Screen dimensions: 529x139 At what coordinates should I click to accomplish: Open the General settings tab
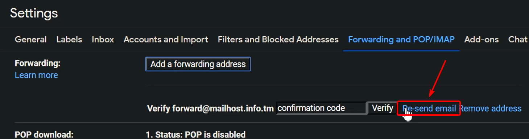coord(30,40)
